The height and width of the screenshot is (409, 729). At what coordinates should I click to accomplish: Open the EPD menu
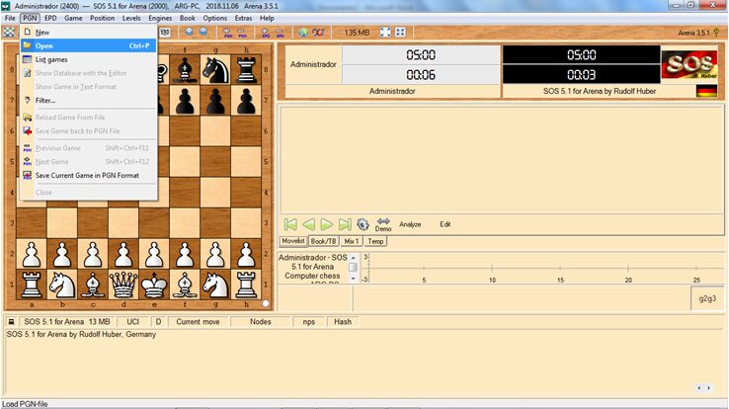click(x=50, y=18)
